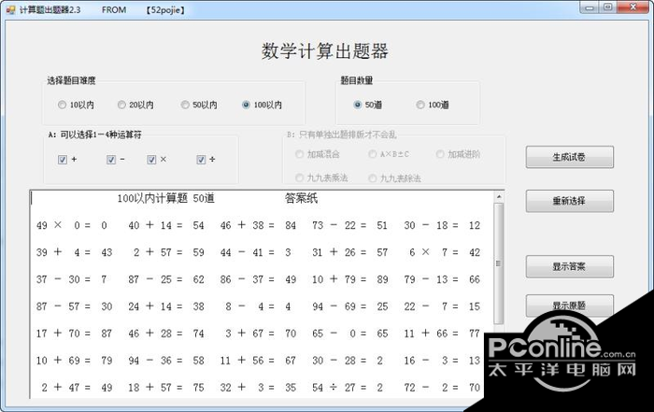Click the 选择题目难度 group label
This screenshot has width=654, height=412.
[x=71, y=80]
